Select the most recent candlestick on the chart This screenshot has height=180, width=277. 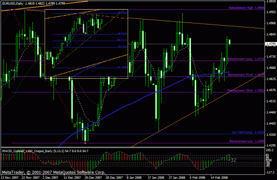pyautogui.click(x=230, y=42)
